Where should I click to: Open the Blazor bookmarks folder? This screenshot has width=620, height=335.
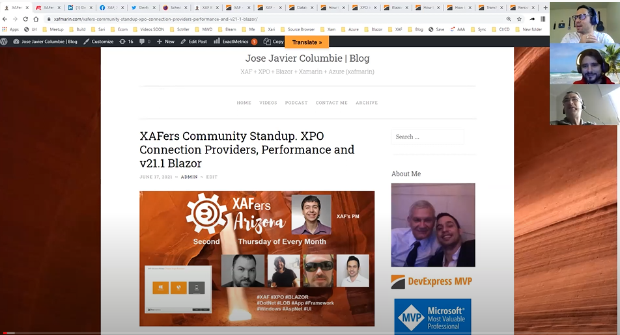point(373,29)
